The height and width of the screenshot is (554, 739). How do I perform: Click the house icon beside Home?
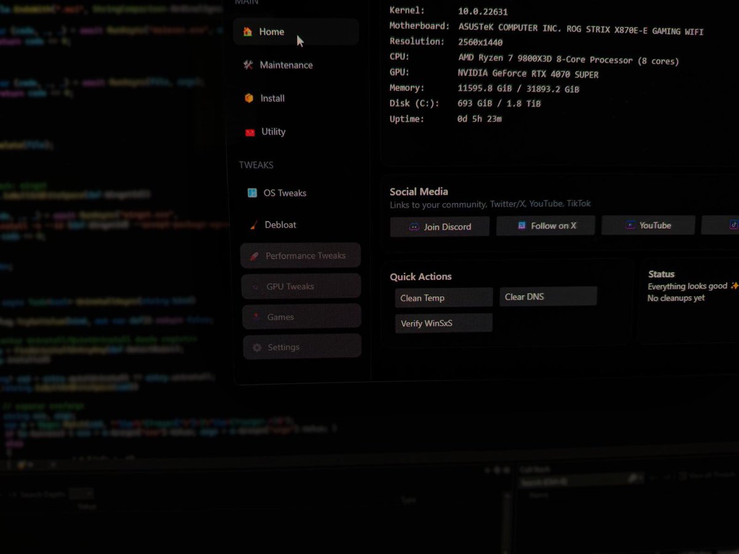tap(248, 31)
